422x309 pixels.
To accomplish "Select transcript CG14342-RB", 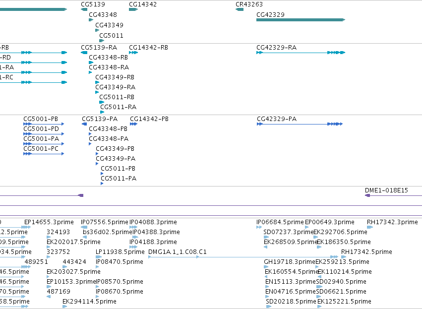I will (148, 48).
